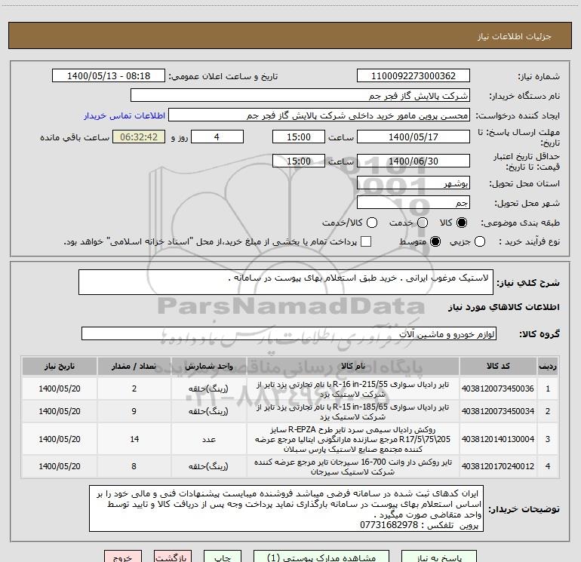Click the response deadline hour 15:00 field

pos(299,137)
